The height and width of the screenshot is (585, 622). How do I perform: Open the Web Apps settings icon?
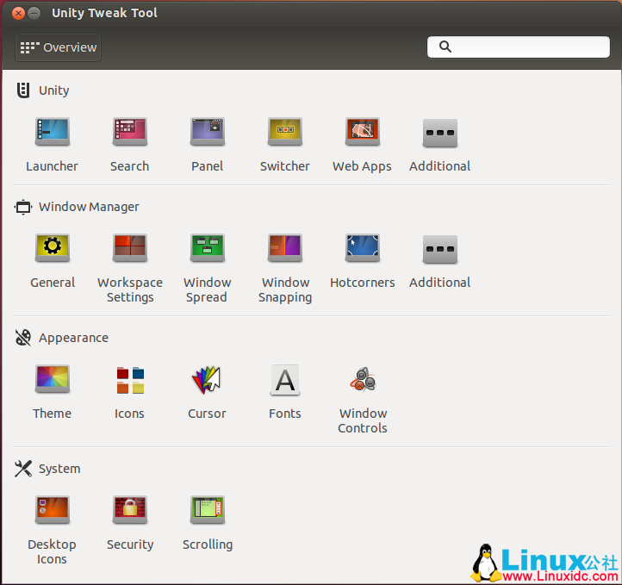(362, 132)
